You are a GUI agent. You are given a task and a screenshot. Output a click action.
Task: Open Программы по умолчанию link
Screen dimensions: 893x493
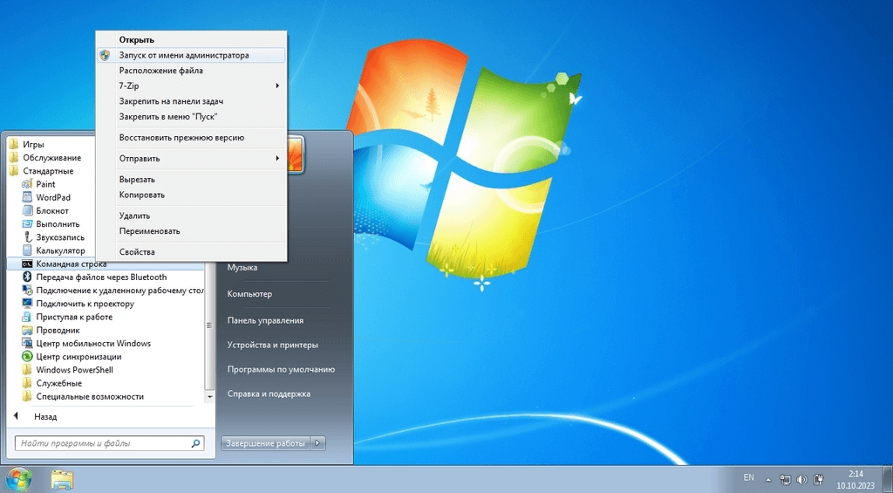[x=281, y=369]
